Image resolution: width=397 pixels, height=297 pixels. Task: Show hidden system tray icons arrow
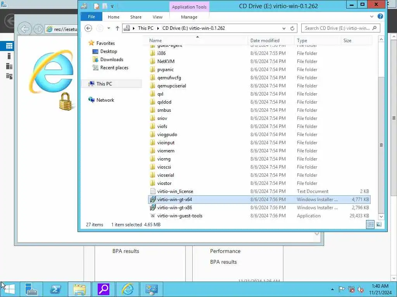(332, 289)
